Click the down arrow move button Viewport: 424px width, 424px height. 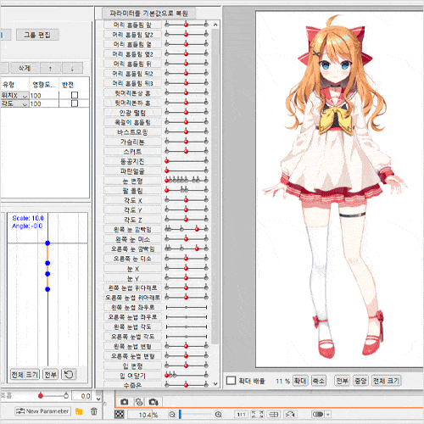72,68
